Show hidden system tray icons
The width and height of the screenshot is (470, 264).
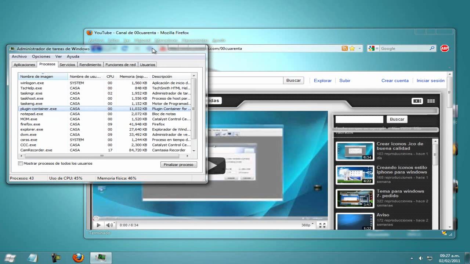[412, 258]
